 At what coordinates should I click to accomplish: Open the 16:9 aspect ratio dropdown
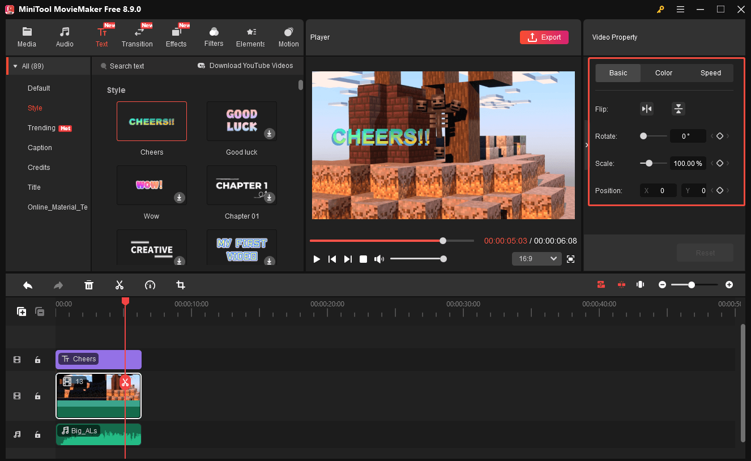(x=537, y=259)
